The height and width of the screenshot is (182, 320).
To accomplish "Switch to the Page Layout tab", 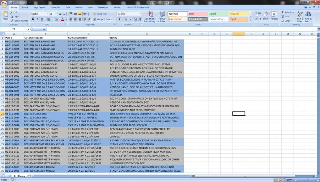I will [39, 7].
